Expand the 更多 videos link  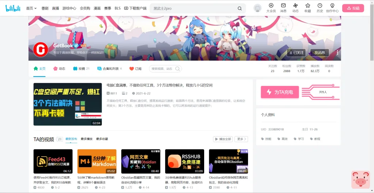point(241,139)
